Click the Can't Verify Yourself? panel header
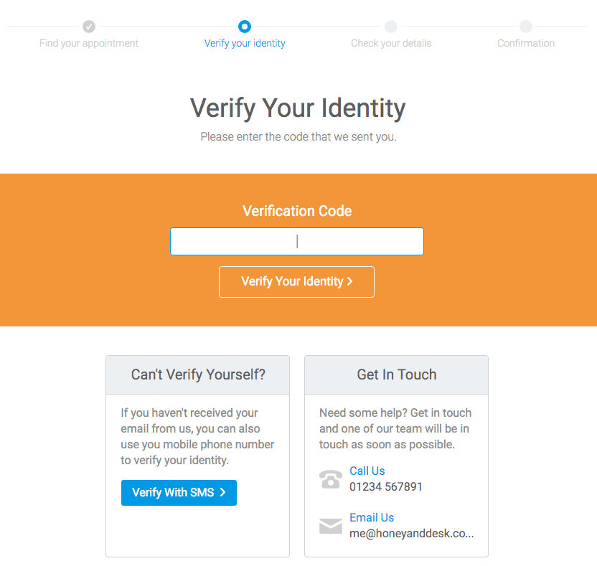 click(x=198, y=374)
